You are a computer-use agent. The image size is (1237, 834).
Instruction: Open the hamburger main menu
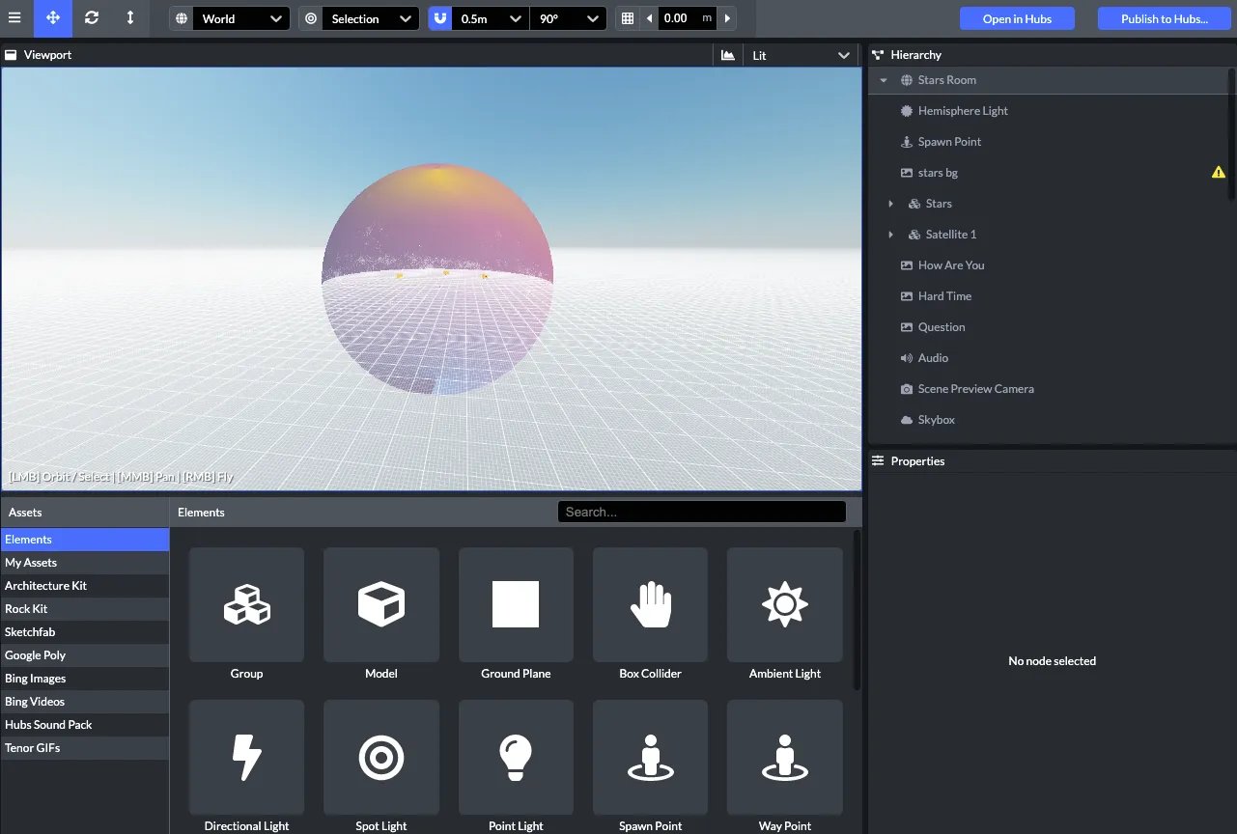click(x=14, y=18)
